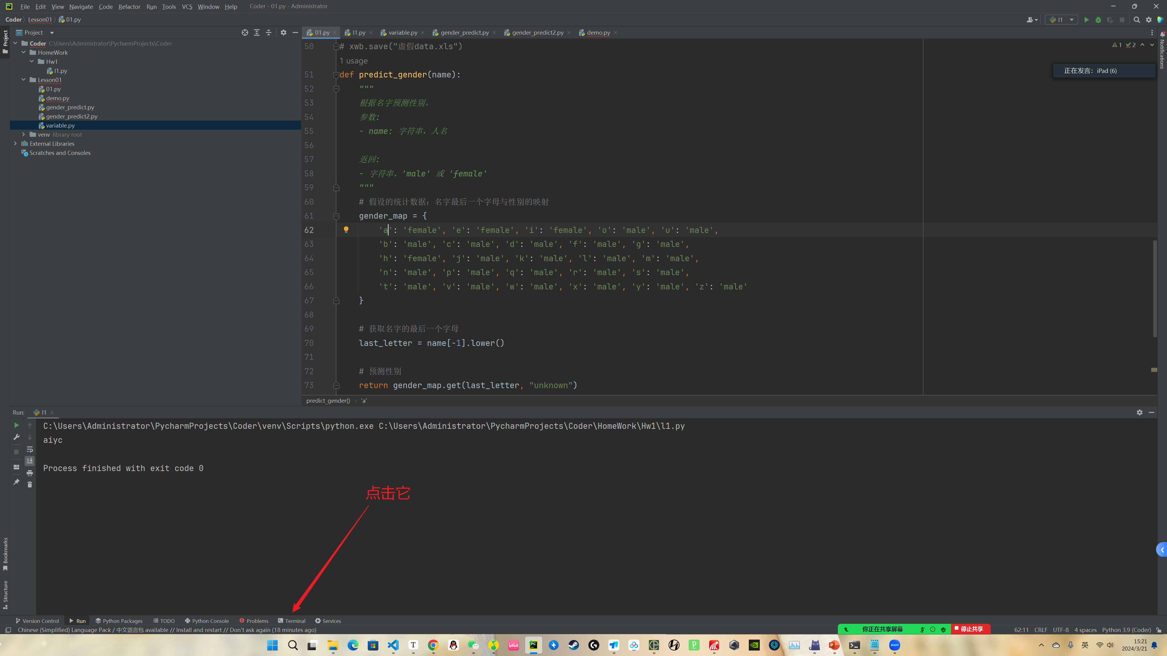Open Steam from taskbar
The image size is (1167, 656).
573,645
